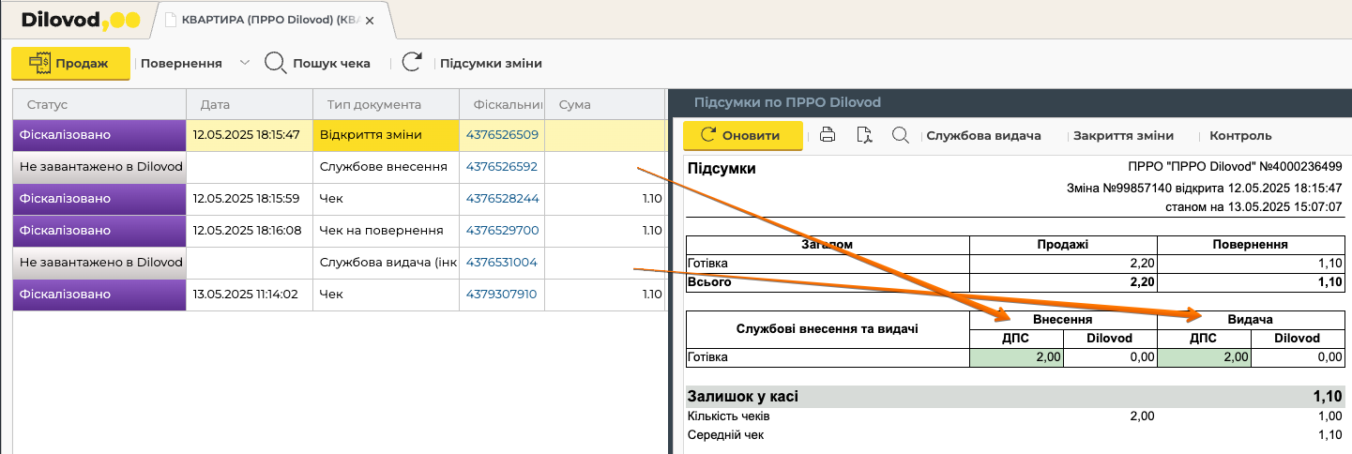1352x454 pixels.
Task: Click the Середній чек row label
Action: (x=726, y=435)
